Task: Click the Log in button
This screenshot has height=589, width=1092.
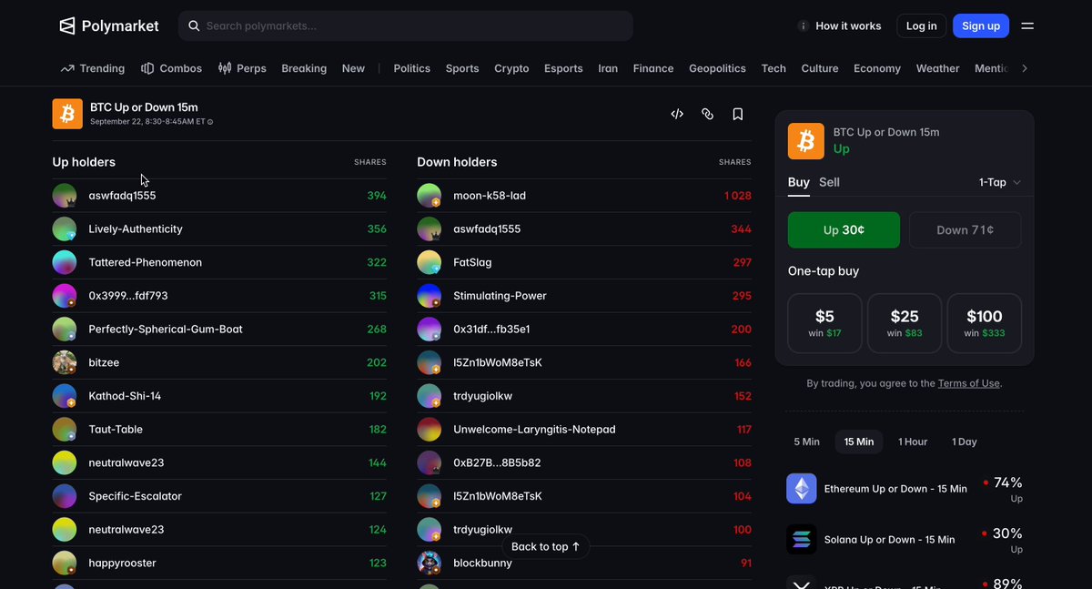Action: [x=921, y=26]
